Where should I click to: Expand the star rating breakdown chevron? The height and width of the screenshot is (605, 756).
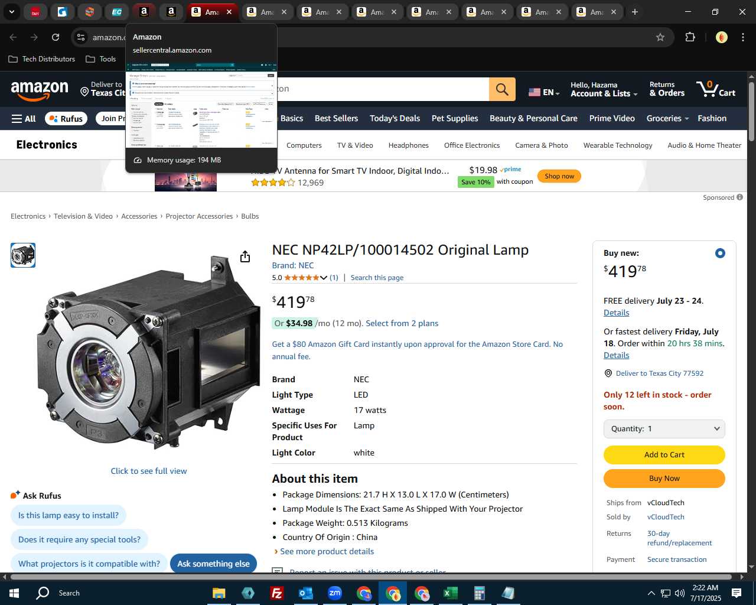[323, 278]
